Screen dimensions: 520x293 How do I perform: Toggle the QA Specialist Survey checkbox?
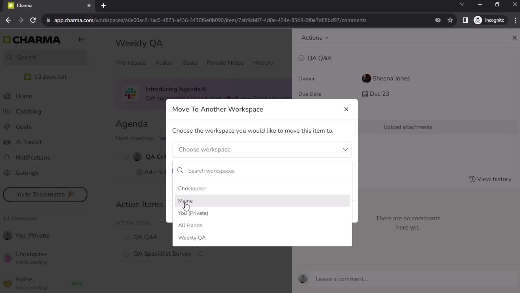click(x=126, y=254)
